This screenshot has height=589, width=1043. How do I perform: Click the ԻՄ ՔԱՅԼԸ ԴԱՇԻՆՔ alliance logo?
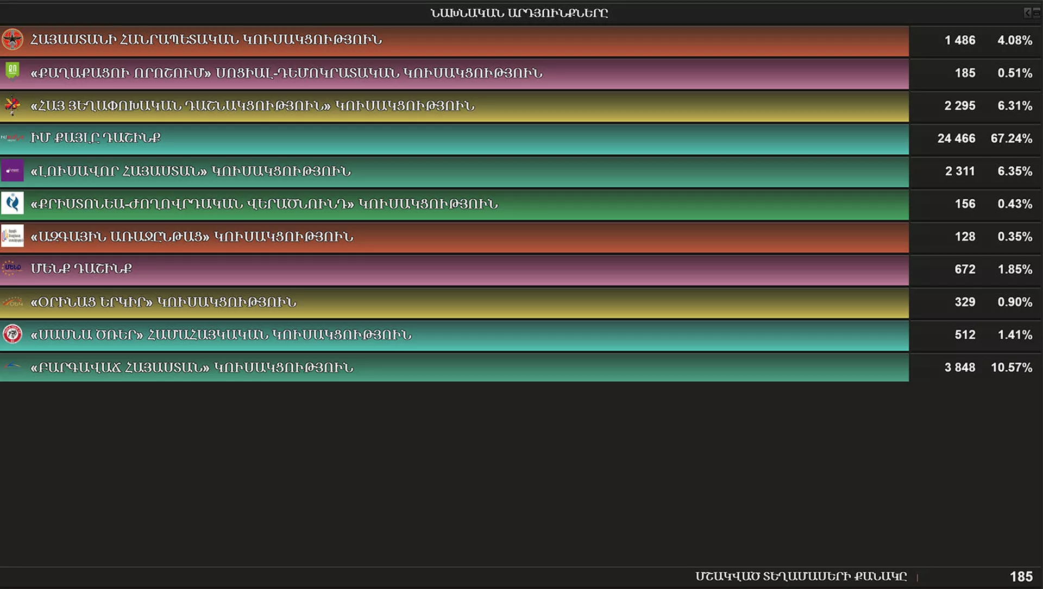[12, 138]
